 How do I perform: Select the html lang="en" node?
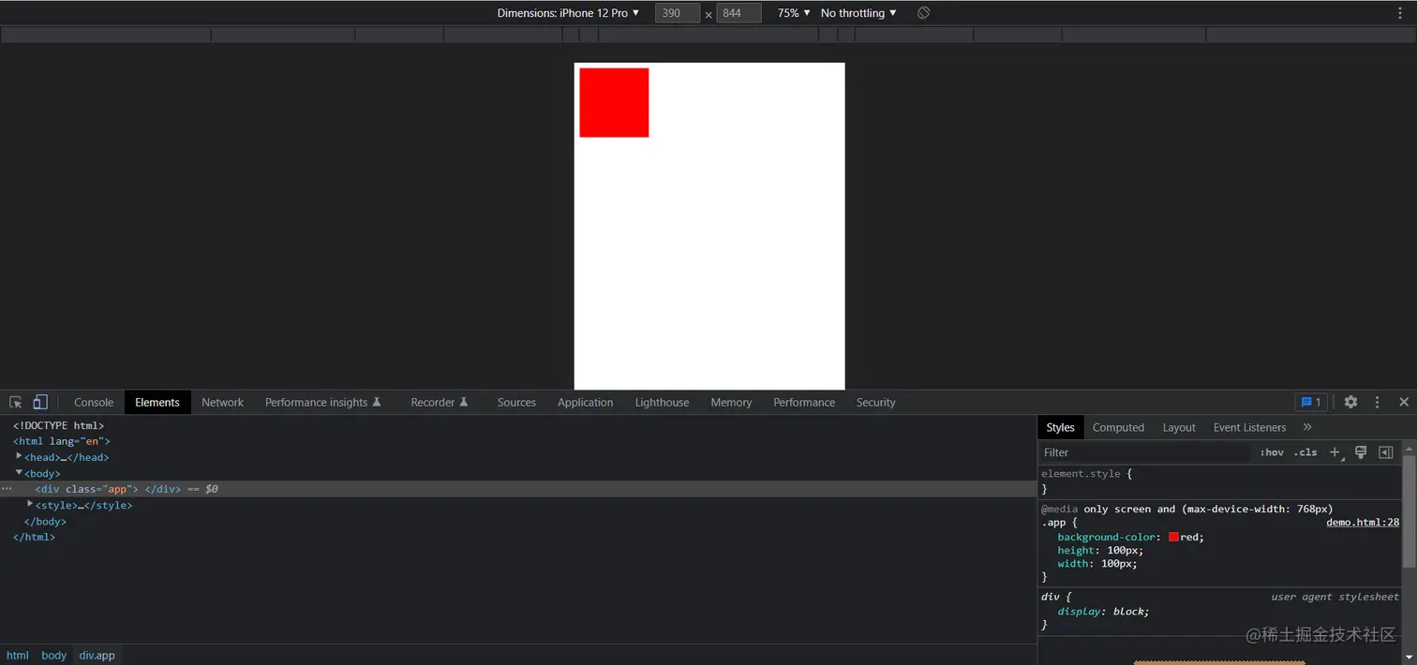[x=62, y=441]
